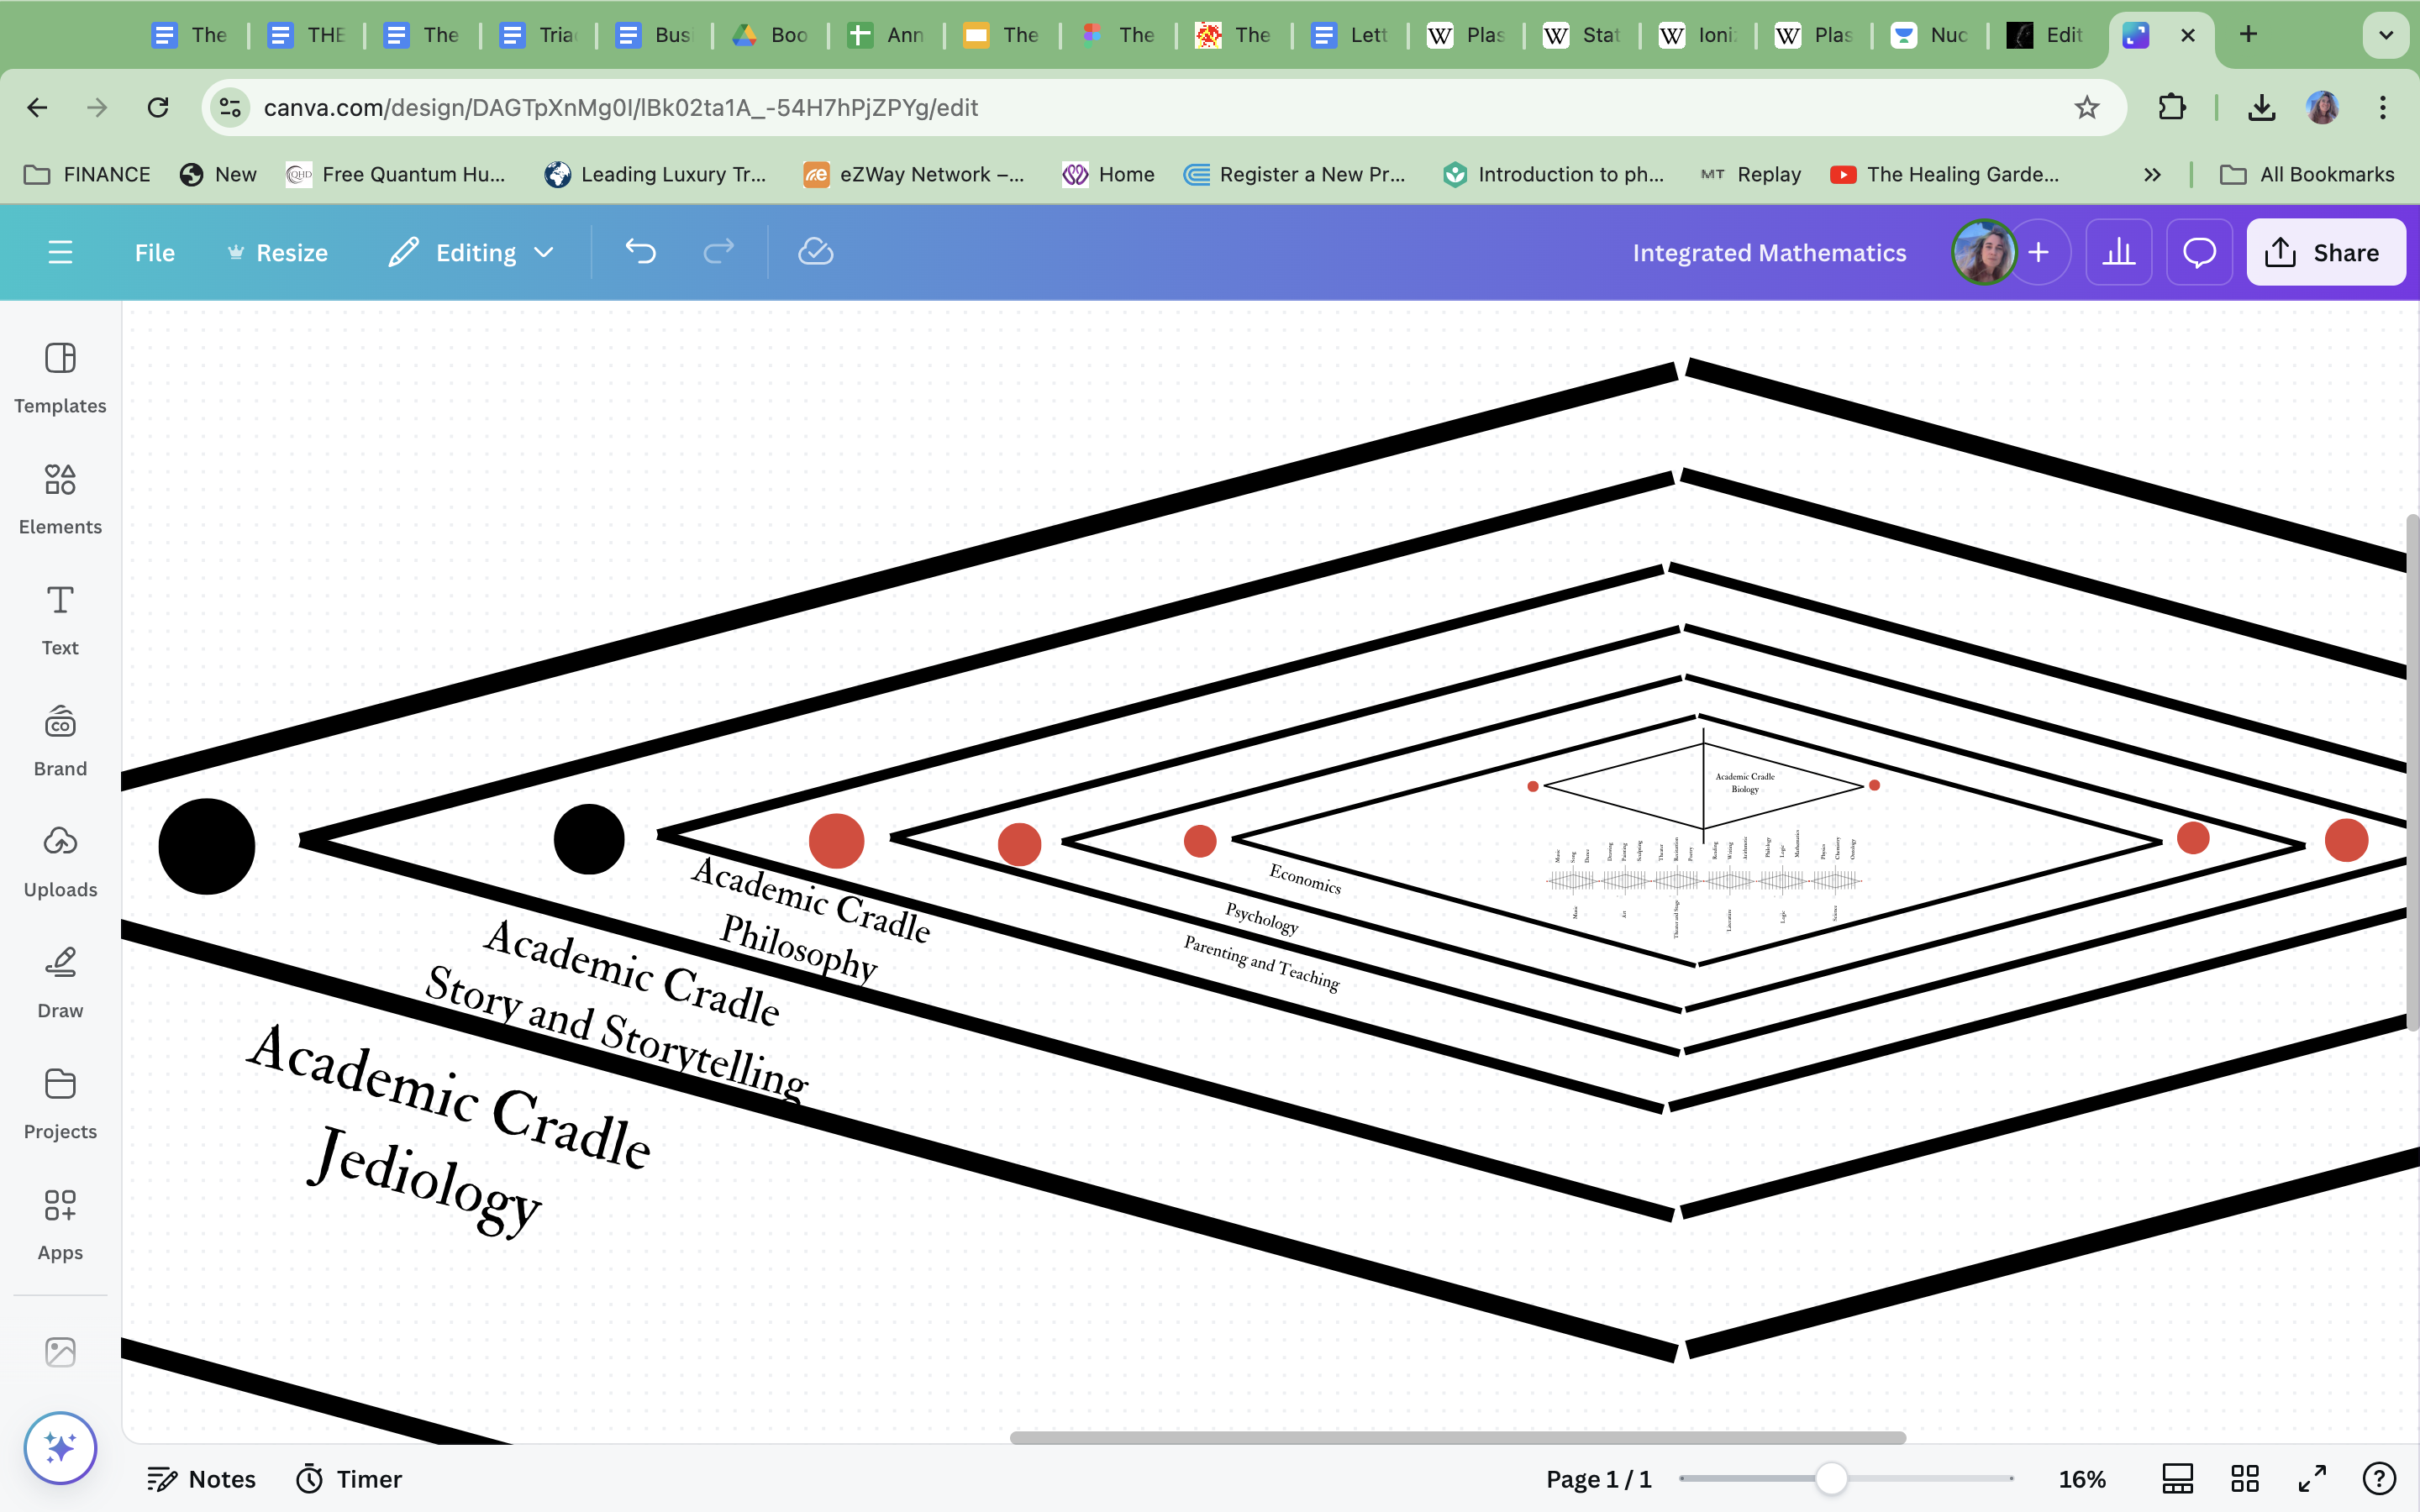Select the Draw tool

tap(60, 982)
